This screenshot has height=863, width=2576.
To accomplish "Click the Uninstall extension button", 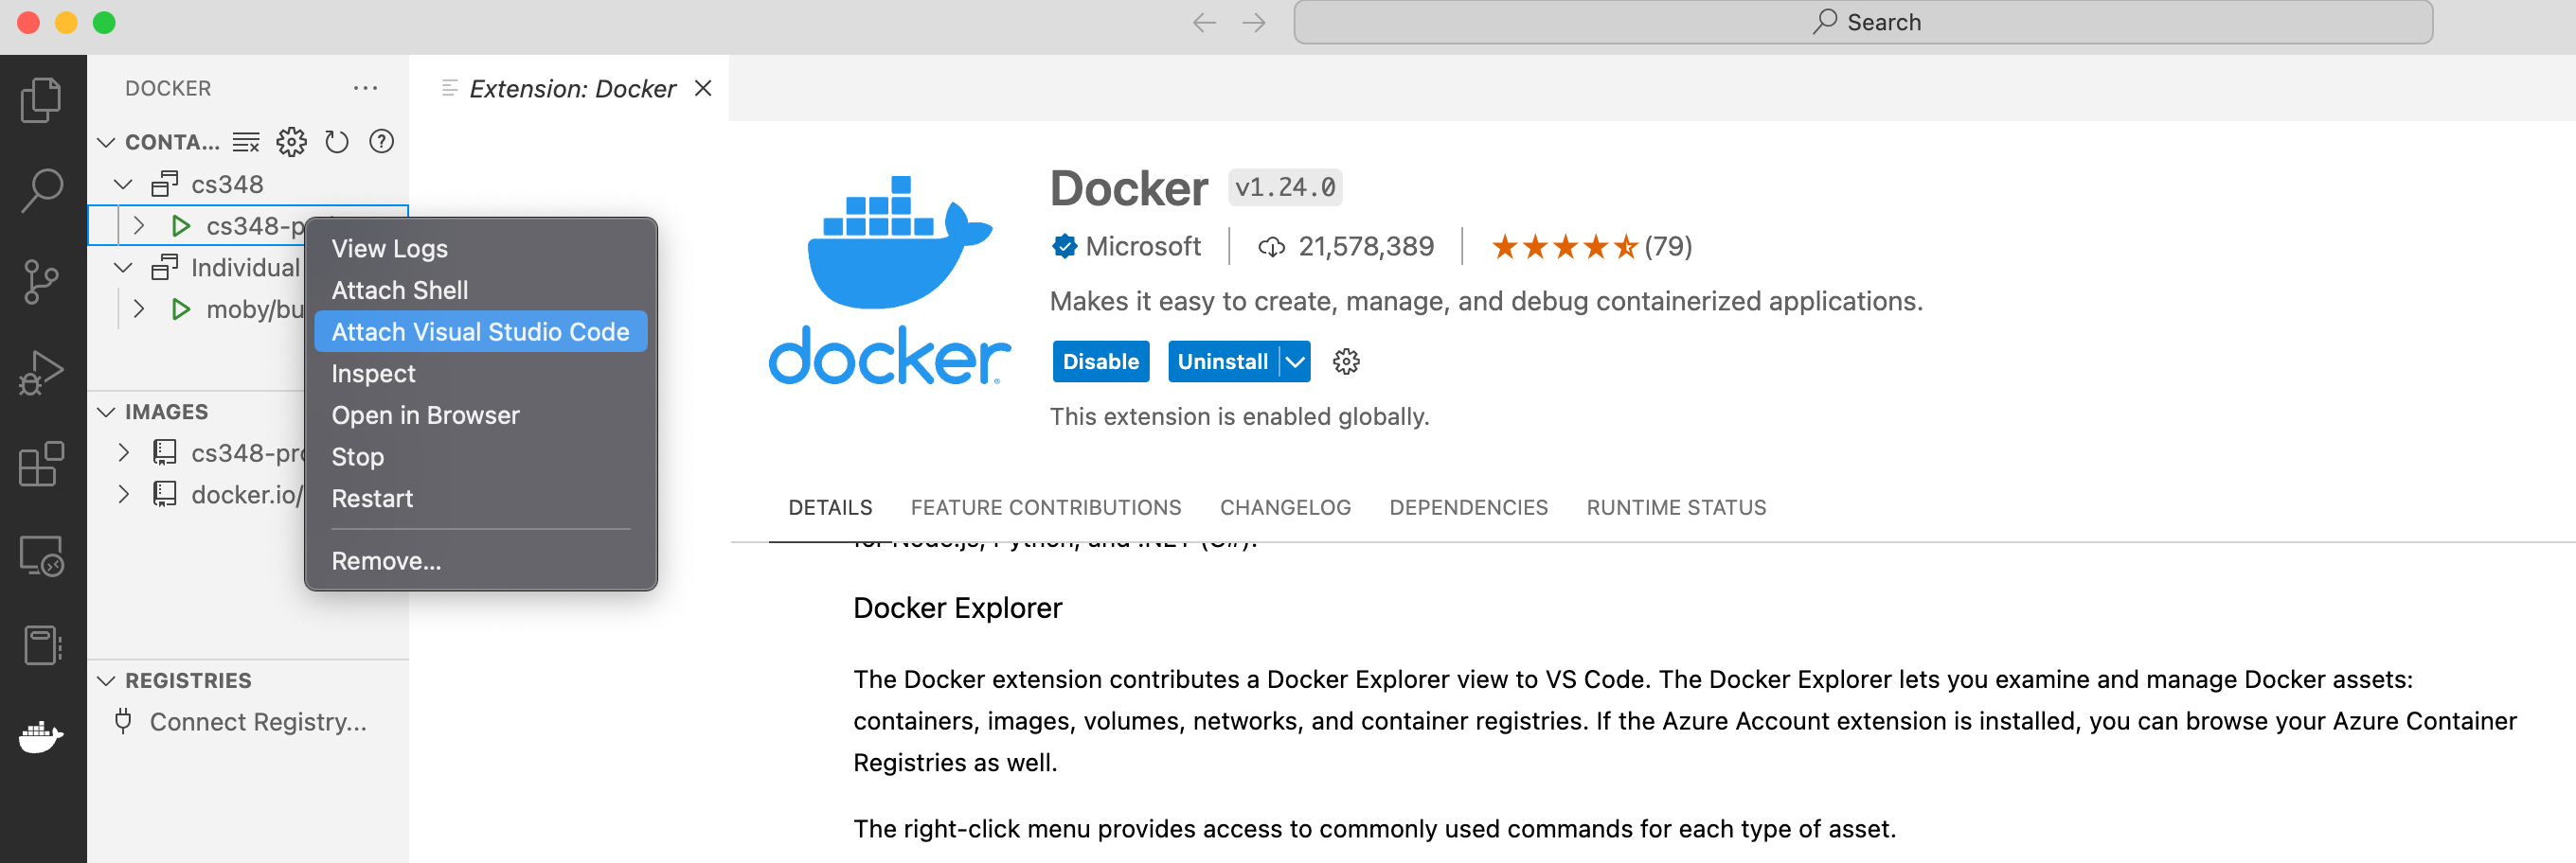I will pyautogui.click(x=1223, y=361).
